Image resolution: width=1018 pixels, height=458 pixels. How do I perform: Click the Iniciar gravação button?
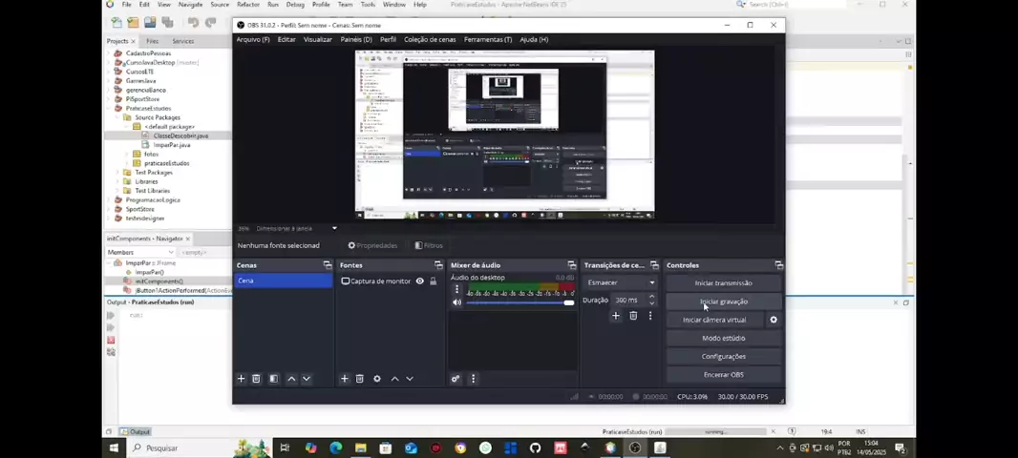point(723,302)
